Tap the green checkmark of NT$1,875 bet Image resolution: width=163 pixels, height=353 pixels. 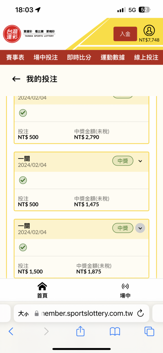(23, 247)
